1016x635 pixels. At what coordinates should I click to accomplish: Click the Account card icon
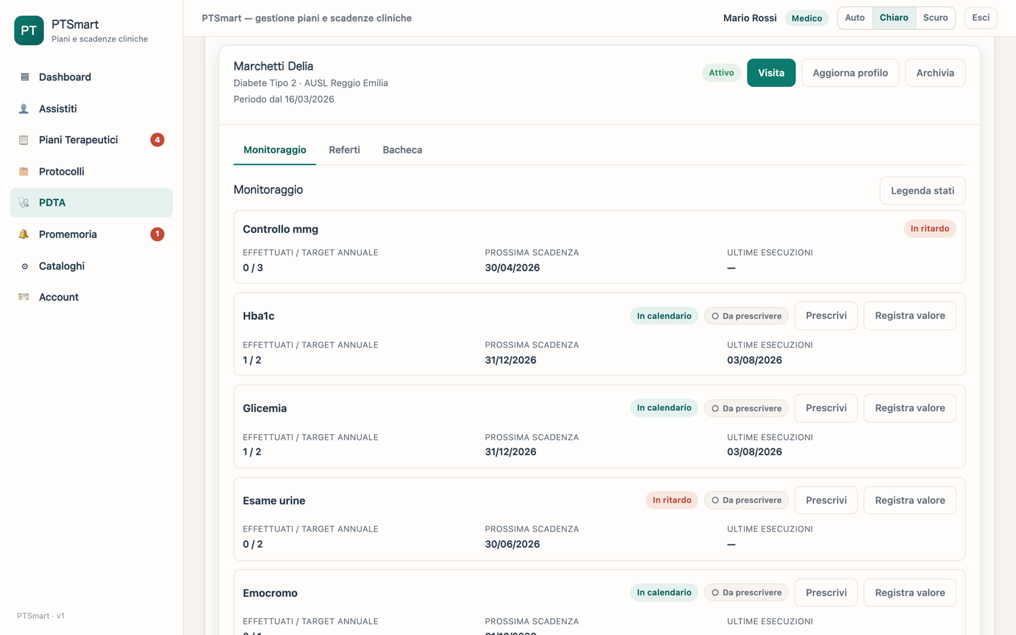pyautogui.click(x=24, y=297)
